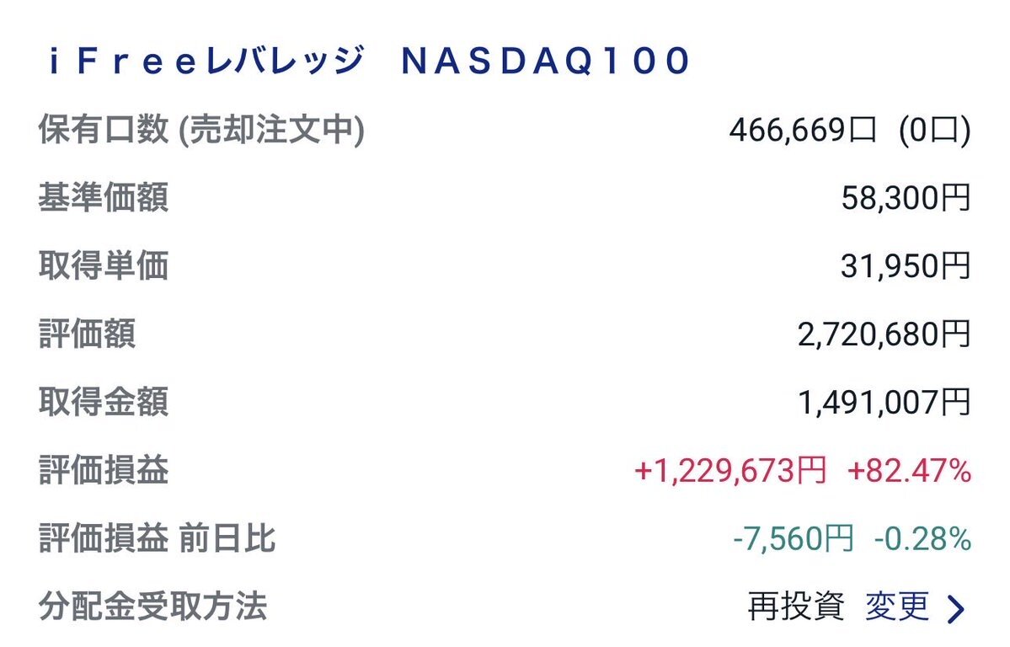The height and width of the screenshot is (647, 1010).
Task: Open the iFreeレバレッジ NASDAQ100 fund title
Action: point(369,61)
